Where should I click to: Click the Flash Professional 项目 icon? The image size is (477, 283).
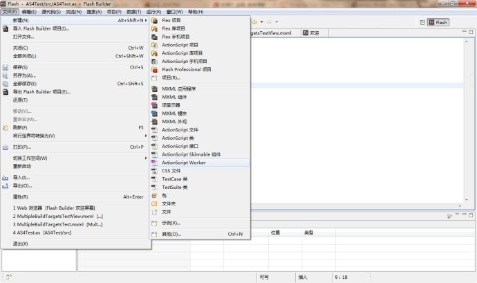tap(155, 70)
